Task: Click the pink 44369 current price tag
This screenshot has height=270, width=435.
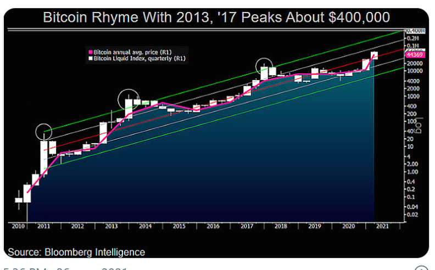Action: pos(415,55)
